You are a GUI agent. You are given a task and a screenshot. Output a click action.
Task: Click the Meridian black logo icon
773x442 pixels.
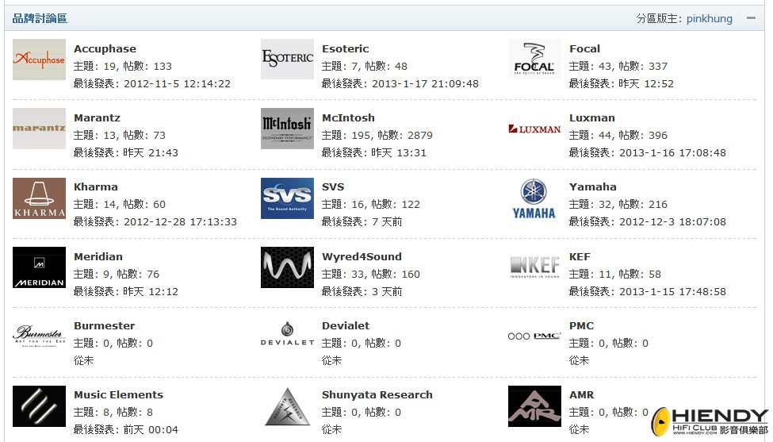39,267
